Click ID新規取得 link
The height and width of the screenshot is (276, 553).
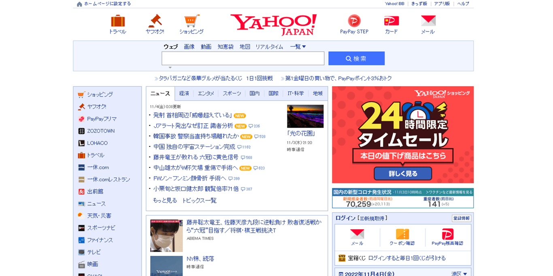click(373, 218)
